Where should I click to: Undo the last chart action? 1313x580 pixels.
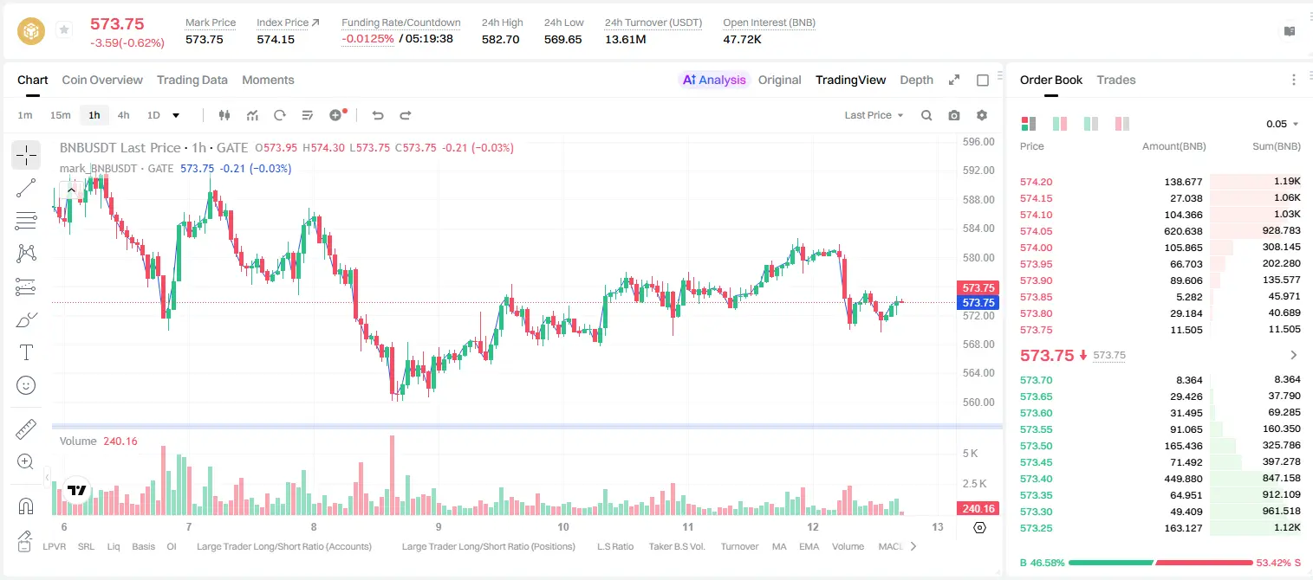coord(377,115)
